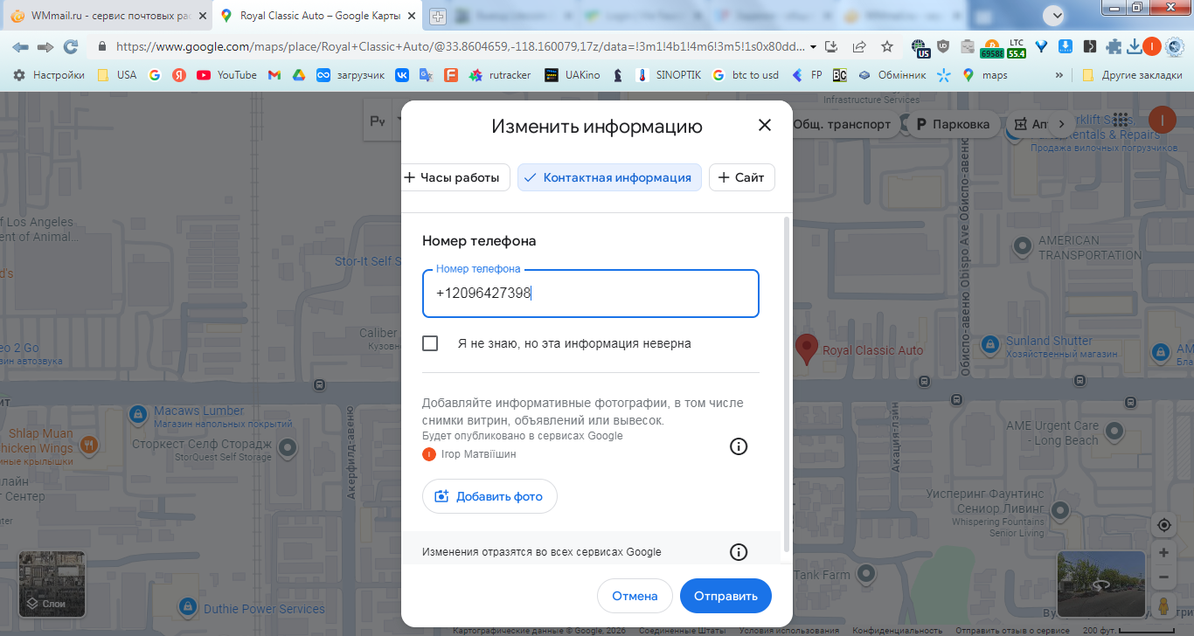This screenshot has width=1194, height=636.
Task: Open the VK bookmark icon
Action: pos(402,75)
